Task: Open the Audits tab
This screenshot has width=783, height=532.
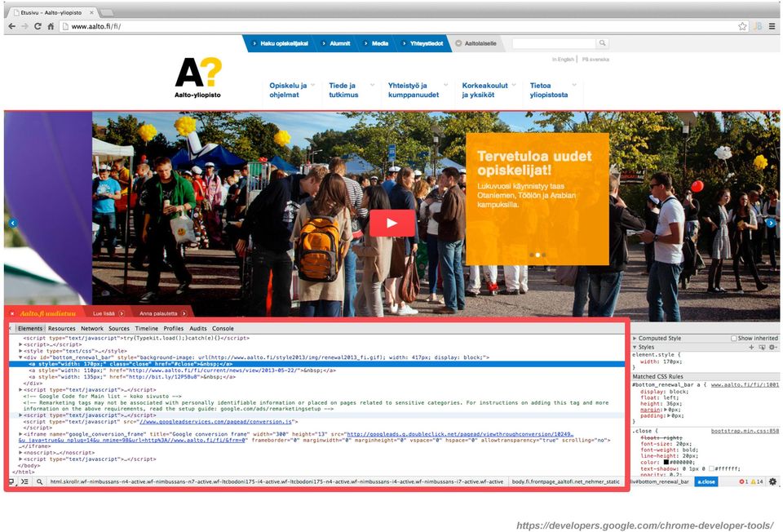Action: tap(197, 329)
